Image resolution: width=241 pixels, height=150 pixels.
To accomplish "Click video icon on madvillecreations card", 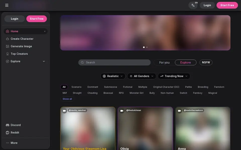I will tap(179, 111).
